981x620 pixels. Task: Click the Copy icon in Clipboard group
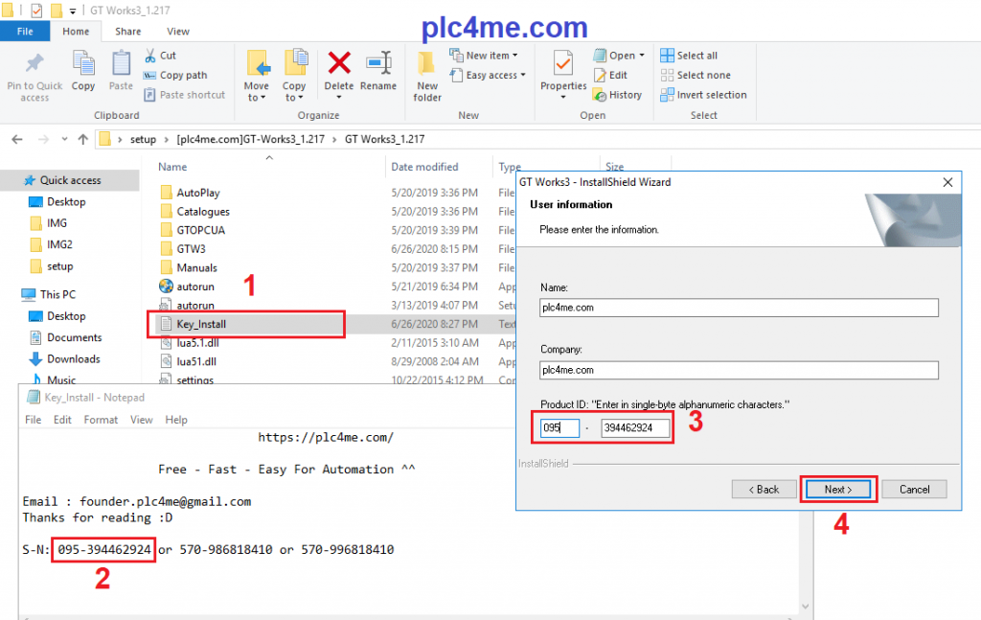coord(83,64)
